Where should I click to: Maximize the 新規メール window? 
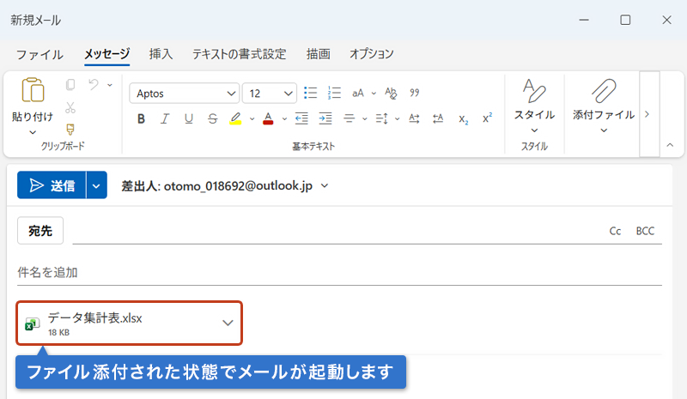(625, 20)
